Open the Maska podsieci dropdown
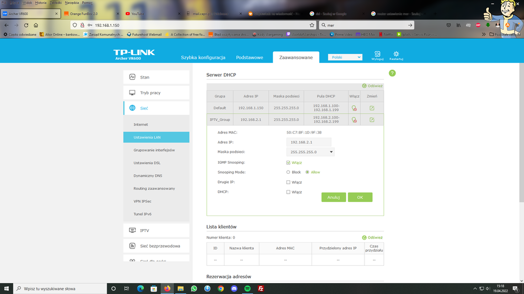The image size is (524, 294). pos(310,152)
